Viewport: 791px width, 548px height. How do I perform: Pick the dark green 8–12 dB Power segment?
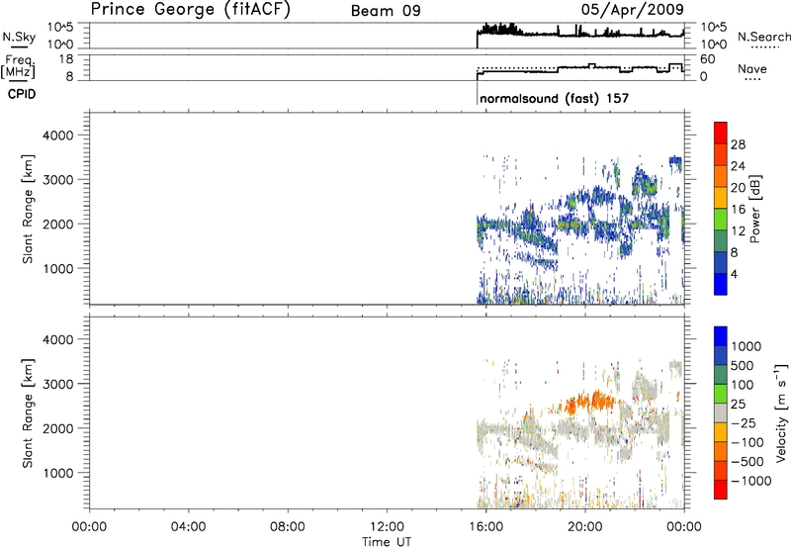click(x=721, y=241)
